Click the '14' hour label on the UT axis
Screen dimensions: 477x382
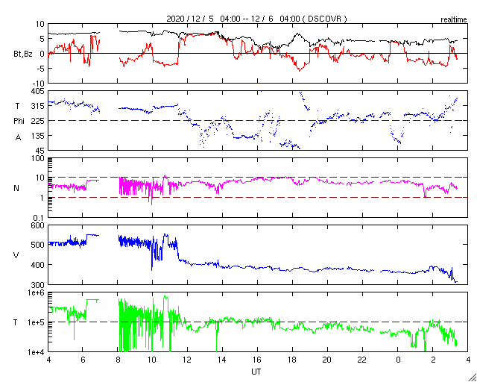click(x=222, y=360)
